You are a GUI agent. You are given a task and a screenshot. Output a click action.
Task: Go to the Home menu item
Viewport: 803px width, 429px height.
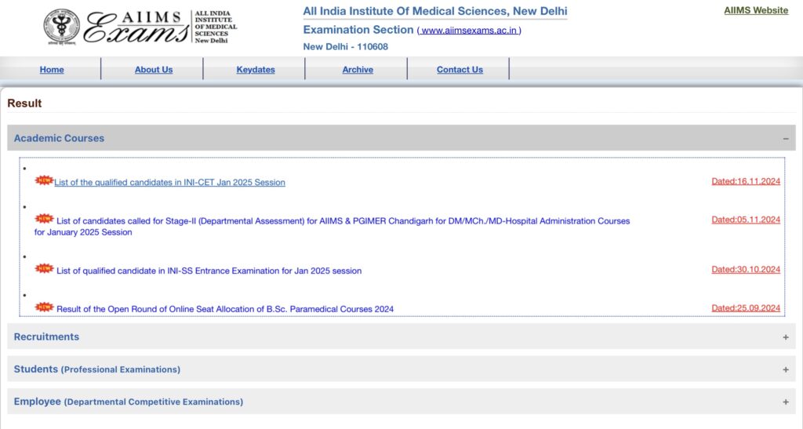pyautogui.click(x=52, y=70)
